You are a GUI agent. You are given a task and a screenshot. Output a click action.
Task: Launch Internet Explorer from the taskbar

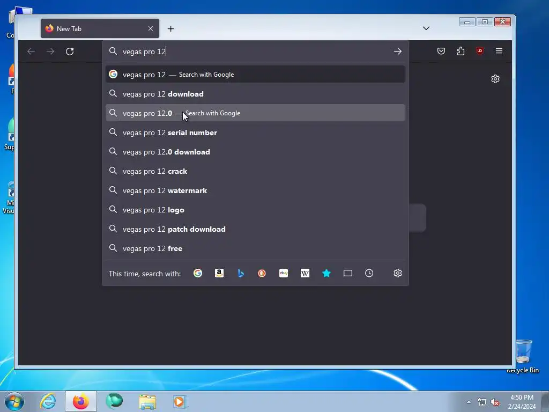(48, 401)
